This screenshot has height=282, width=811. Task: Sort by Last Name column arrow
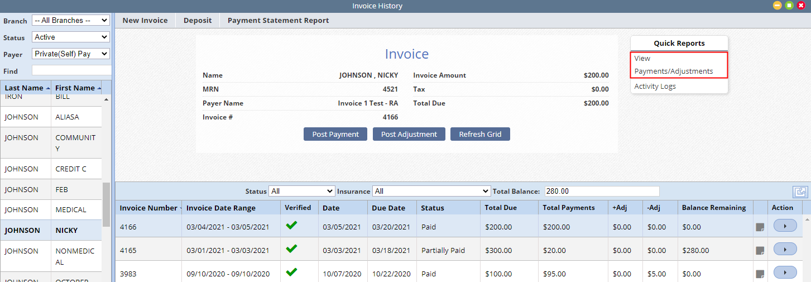(x=47, y=88)
